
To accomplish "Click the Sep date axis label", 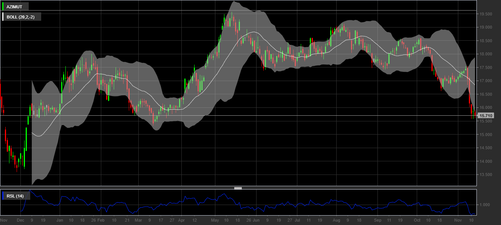I will [377, 220].
